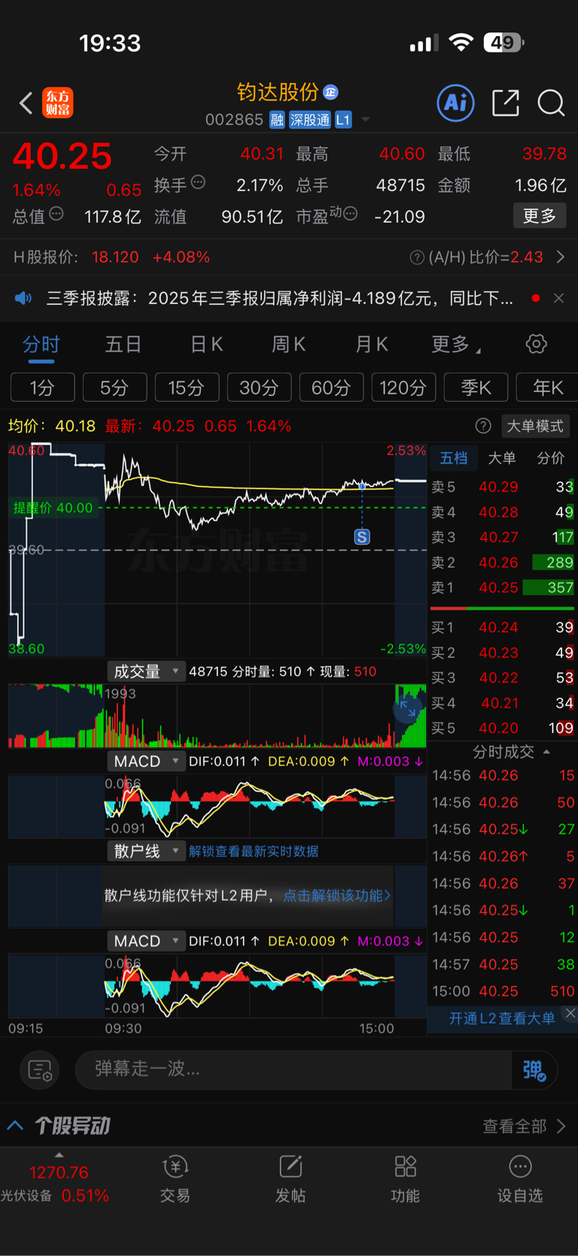Open 功能 functions icon
Viewport: 578px width, 1256px height.
(406, 1179)
